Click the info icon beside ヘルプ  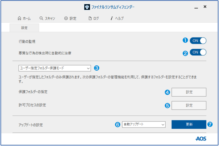click(x=111, y=18)
